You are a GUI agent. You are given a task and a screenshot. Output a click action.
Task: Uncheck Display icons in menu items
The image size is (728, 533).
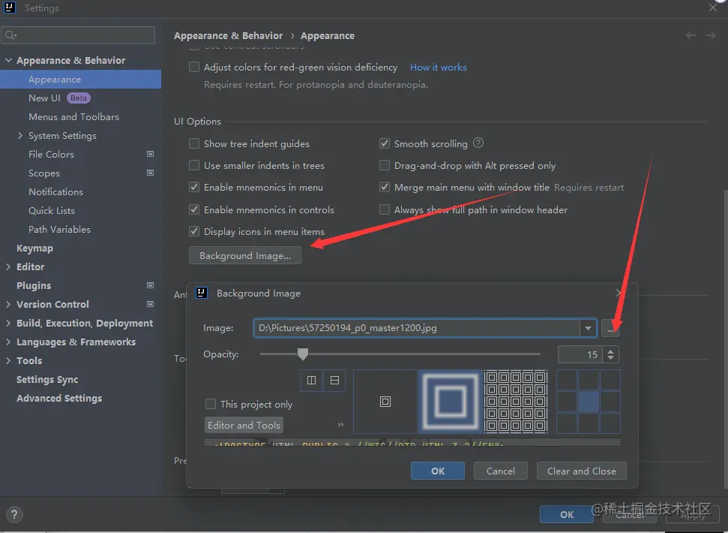click(x=194, y=231)
